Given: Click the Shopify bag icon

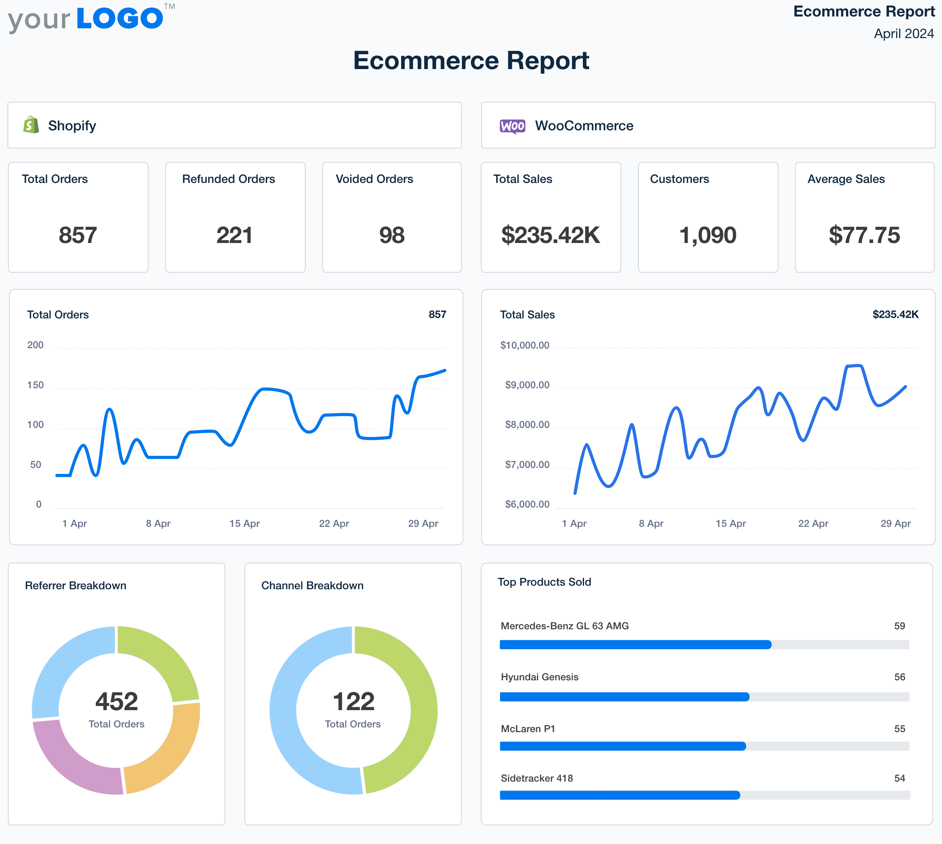Looking at the screenshot, I should 30,125.
